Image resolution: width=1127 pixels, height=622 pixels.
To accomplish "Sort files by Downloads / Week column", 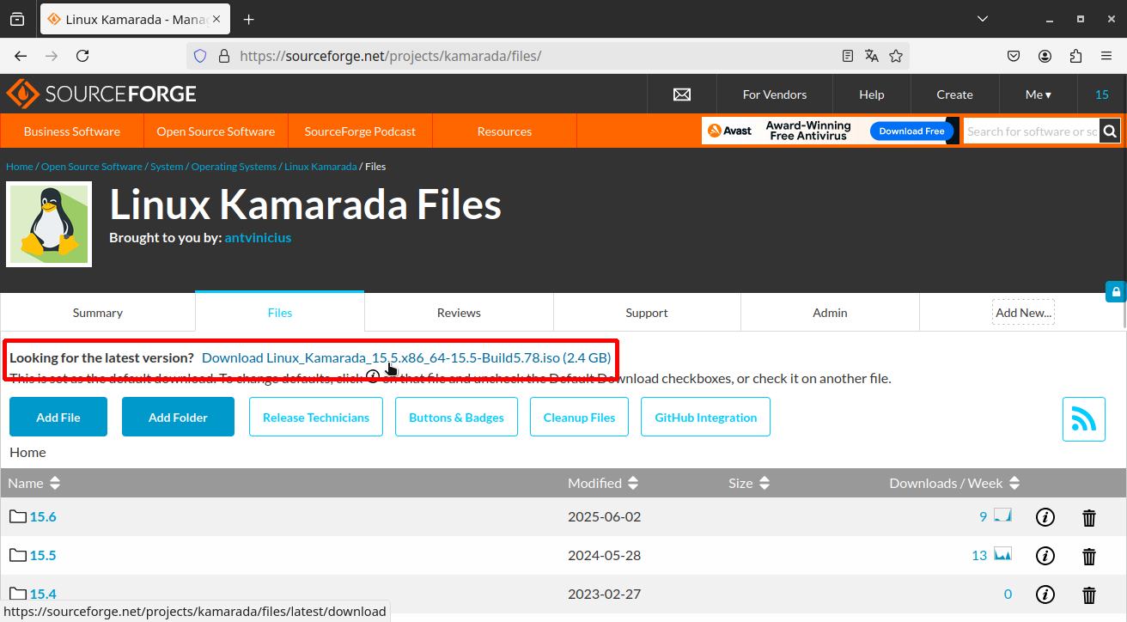I will pos(954,483).
